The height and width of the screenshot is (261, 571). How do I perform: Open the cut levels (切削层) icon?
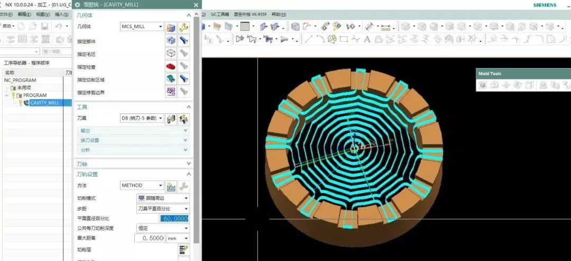click(x=184, y=250)
